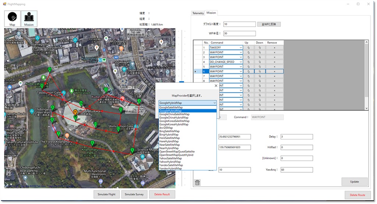Click Delete Result button
Viewport: 377px width, 204px height.
(162, 194)
